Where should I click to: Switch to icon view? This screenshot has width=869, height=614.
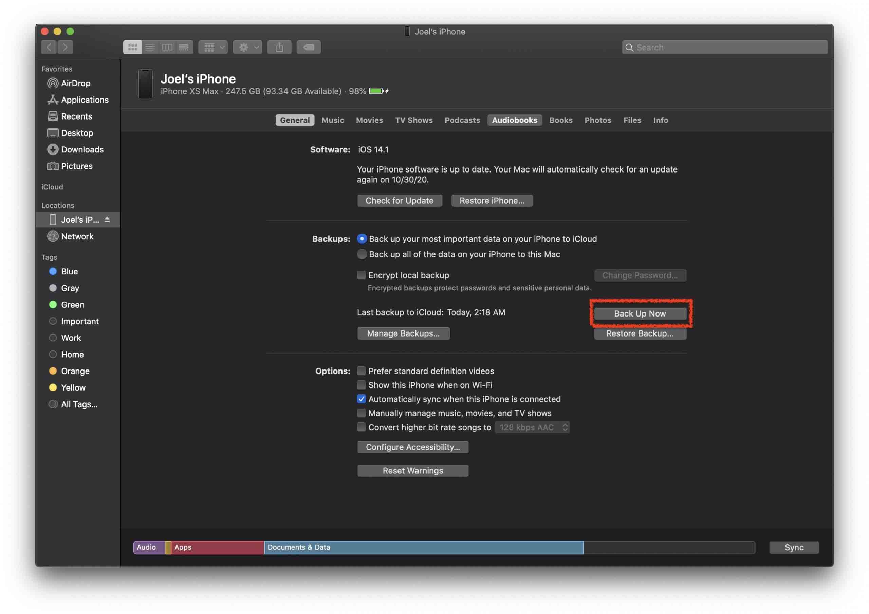[x=132, y=47]
